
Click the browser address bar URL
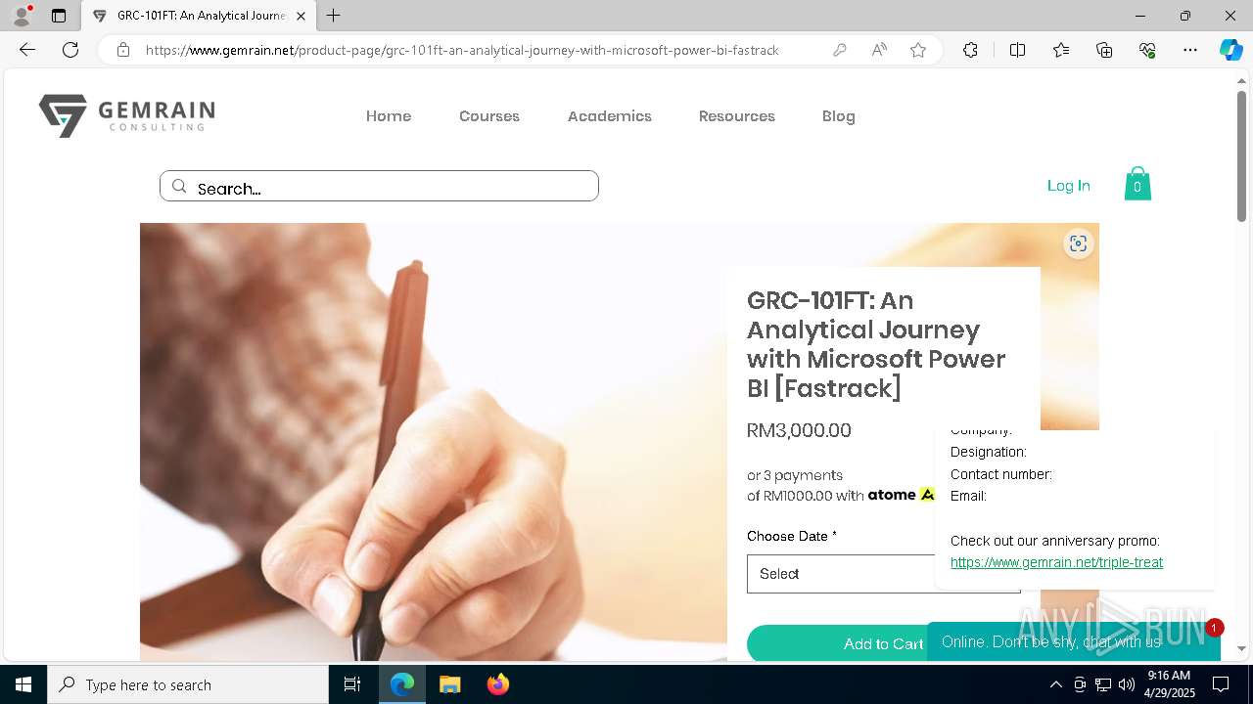tap(462, 50)
